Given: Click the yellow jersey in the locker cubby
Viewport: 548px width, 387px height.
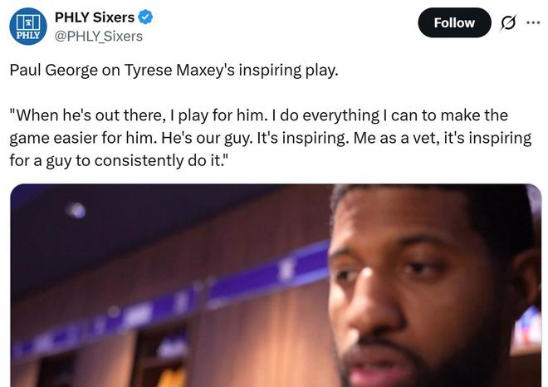Looking at the screenshot, I should [172, 378].
